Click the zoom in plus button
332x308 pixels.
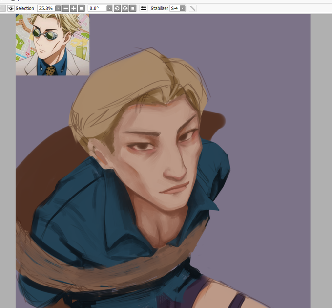(73, 8)
